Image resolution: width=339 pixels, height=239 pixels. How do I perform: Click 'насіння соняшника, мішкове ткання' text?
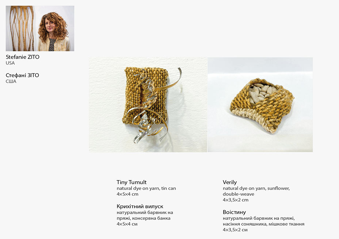[x=263, y=224]
